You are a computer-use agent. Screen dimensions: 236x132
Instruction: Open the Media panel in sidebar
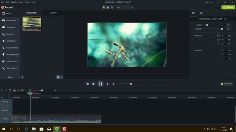(10, 14)
